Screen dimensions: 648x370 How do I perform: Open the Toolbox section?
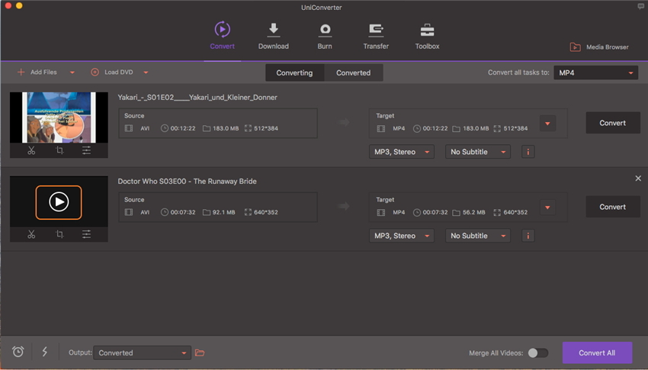(427, 36)
